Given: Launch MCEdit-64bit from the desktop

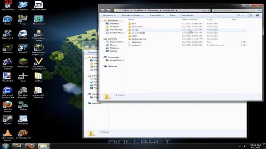Looking at the screenshot, I should [x=39, y=5].
